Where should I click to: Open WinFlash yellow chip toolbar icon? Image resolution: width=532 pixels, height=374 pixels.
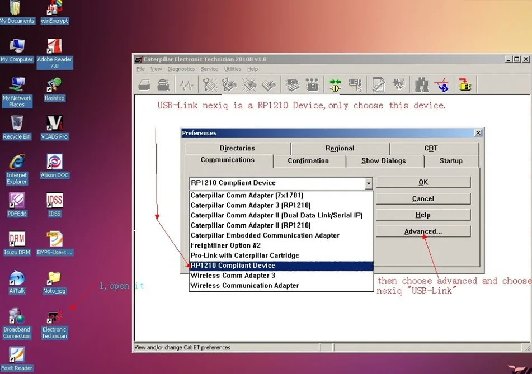coord(465,85)
